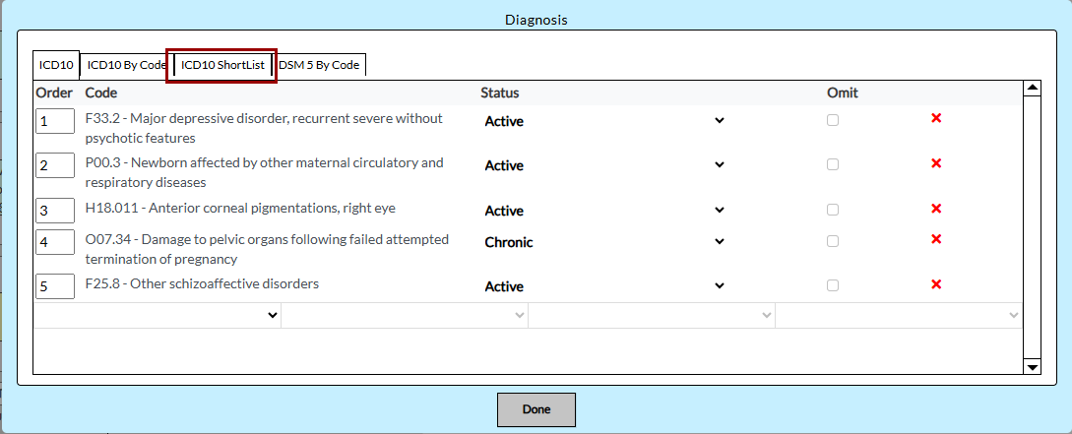Delete the F33.2 Major depressive disorder row
Screen dimensions: 1072x434
pos(936,118)
